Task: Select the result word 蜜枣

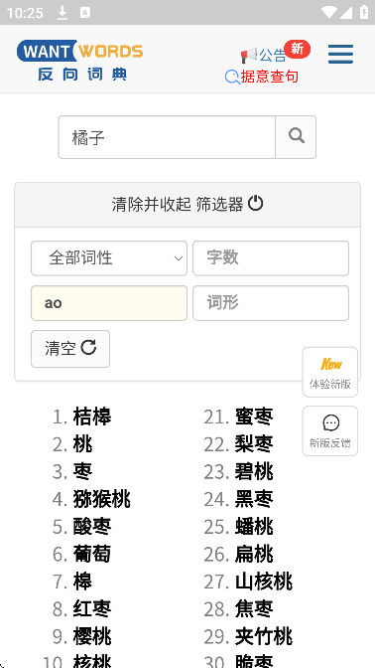Action: [254, 417]
